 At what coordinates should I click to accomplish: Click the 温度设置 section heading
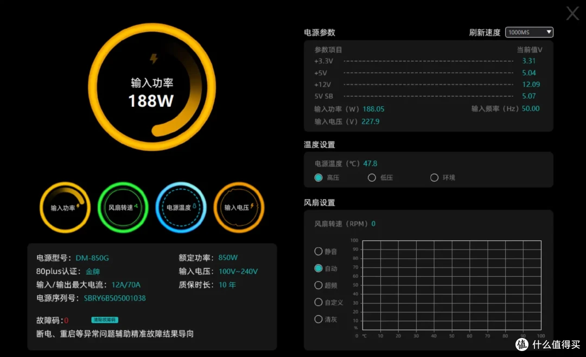pyautogui.click(x=320, y=145)
